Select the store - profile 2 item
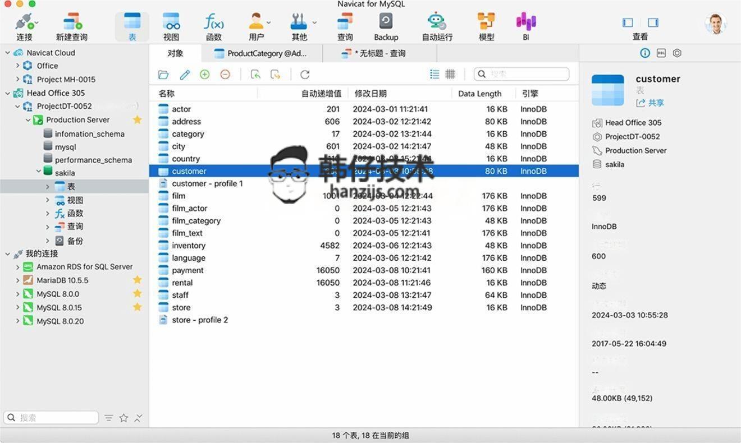The height and width of the screenshot is (443, 741). (x=364, y=320)
